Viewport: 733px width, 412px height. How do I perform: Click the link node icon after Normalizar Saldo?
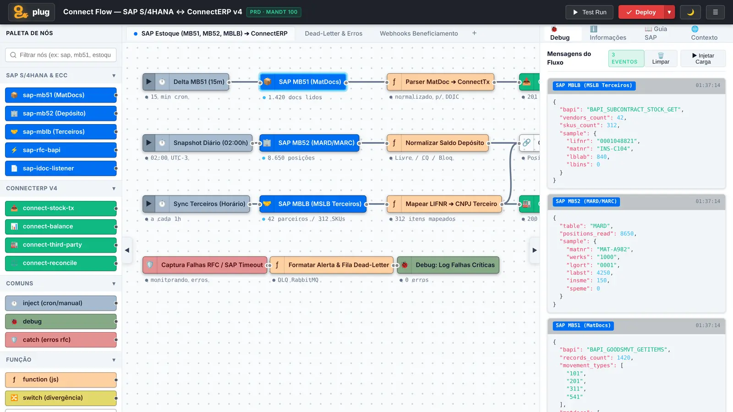point(527,143)
